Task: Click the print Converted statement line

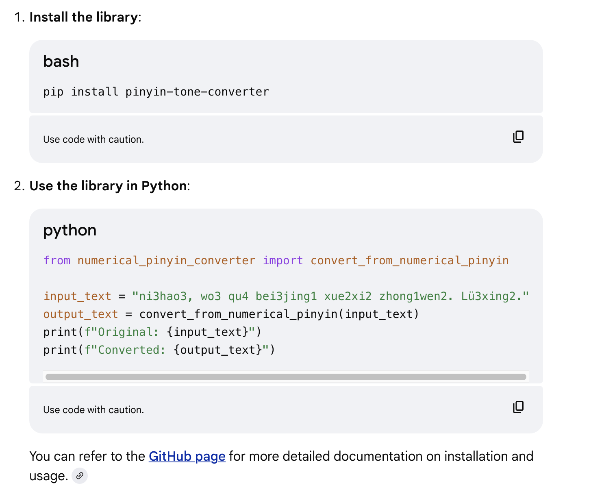Action: click(x=159, y=350)
